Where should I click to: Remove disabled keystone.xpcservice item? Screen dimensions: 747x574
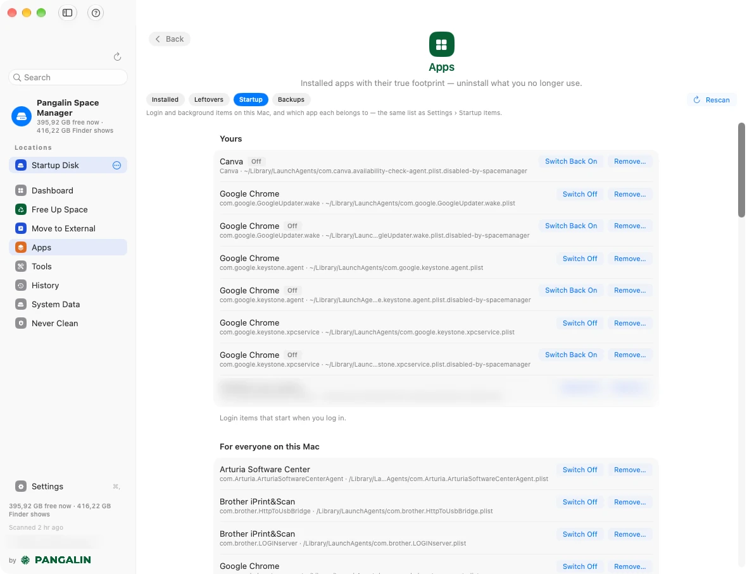pyautogui.click(x=630, y=355)
